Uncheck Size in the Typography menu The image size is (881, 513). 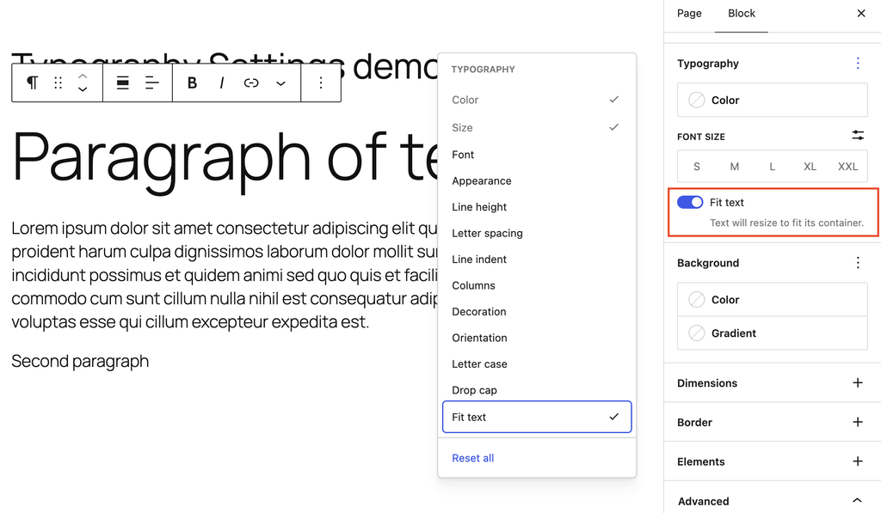(x=537, y=127)
